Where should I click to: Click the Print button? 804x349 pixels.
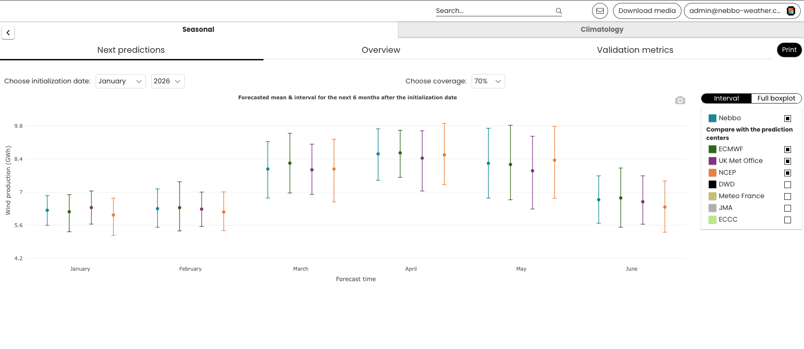point(789,50)
